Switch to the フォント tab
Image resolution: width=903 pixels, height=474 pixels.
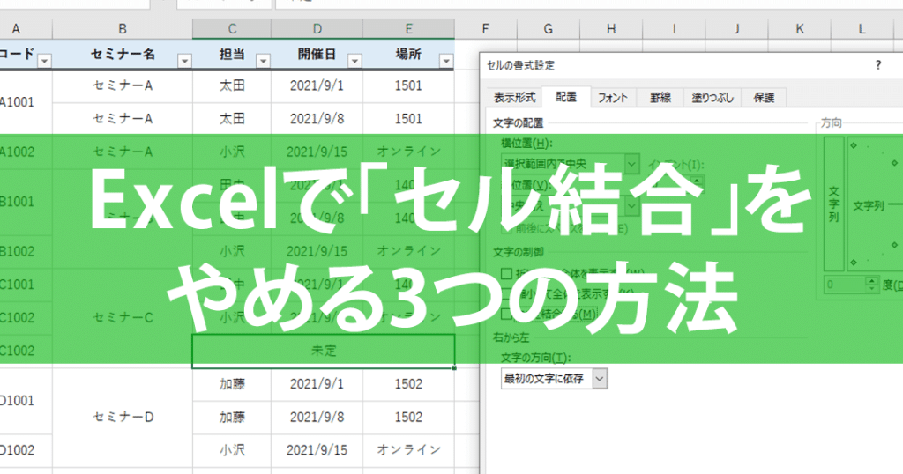point(612,98)
